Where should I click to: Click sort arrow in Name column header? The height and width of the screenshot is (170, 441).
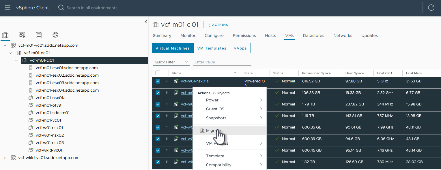(x=235, y=73)
